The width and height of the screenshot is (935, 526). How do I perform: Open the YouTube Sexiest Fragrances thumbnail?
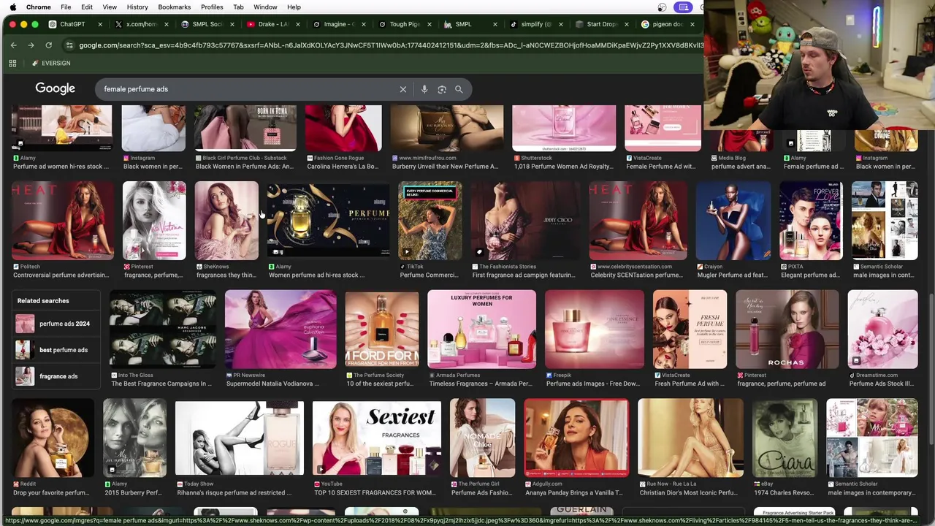[x=377, y=438]
